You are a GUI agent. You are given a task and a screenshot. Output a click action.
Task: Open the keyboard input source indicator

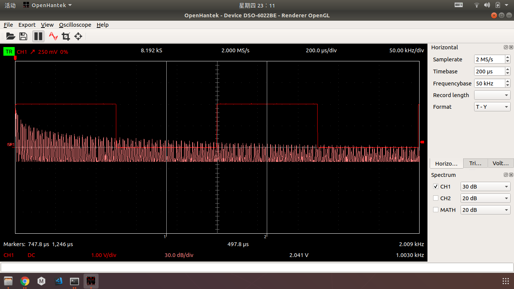coord(459,5)
